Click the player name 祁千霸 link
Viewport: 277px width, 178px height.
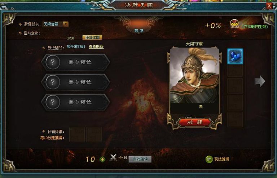[x=76, y=47]
